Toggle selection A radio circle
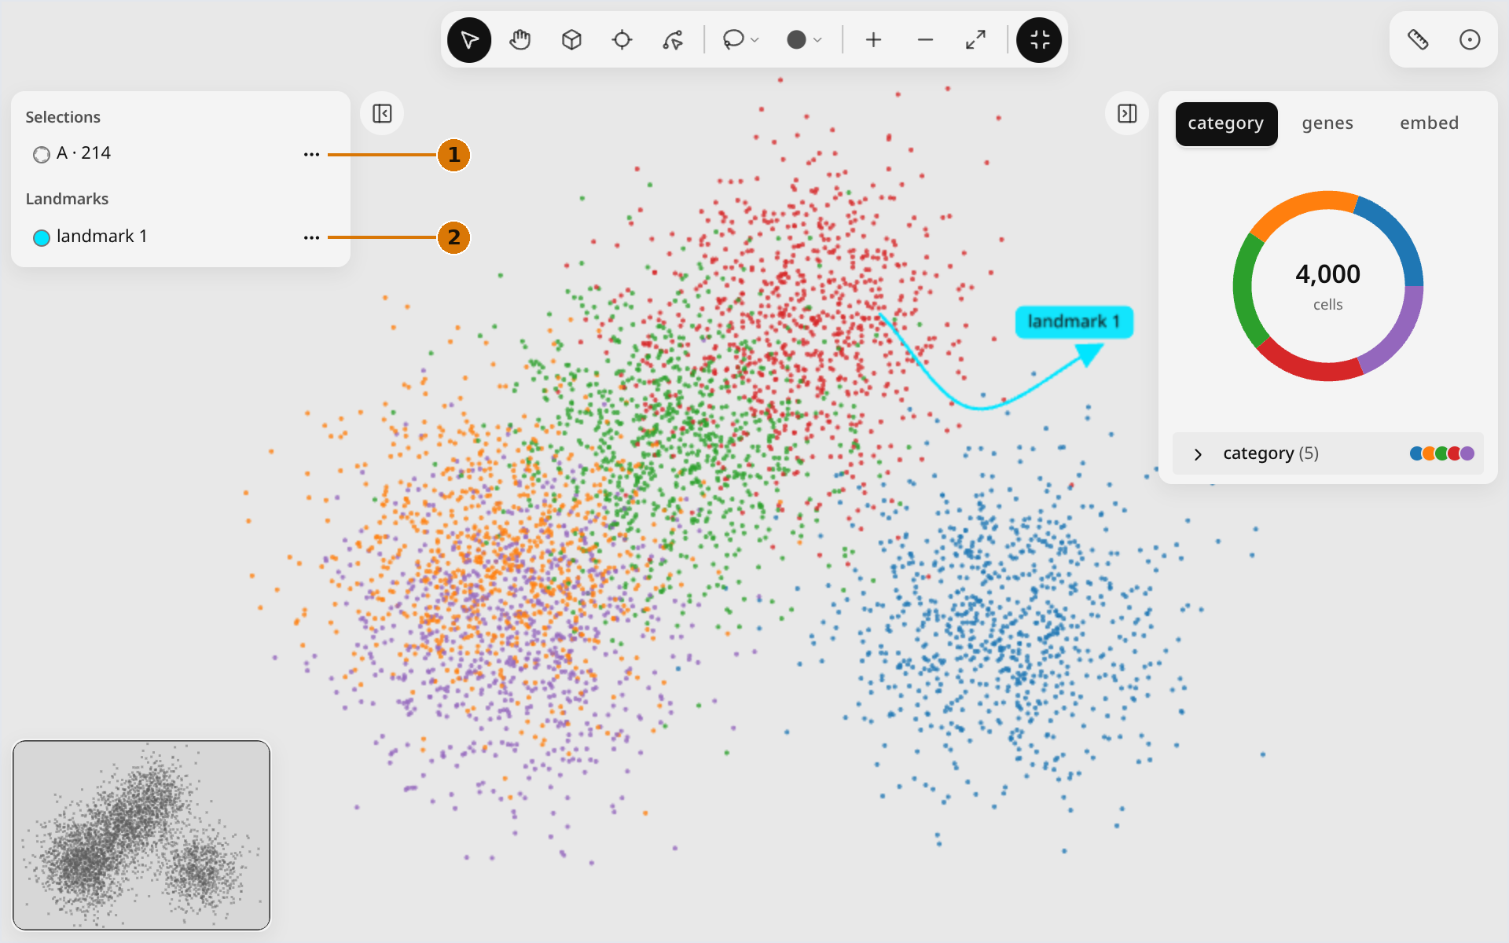 coord(42,155)
